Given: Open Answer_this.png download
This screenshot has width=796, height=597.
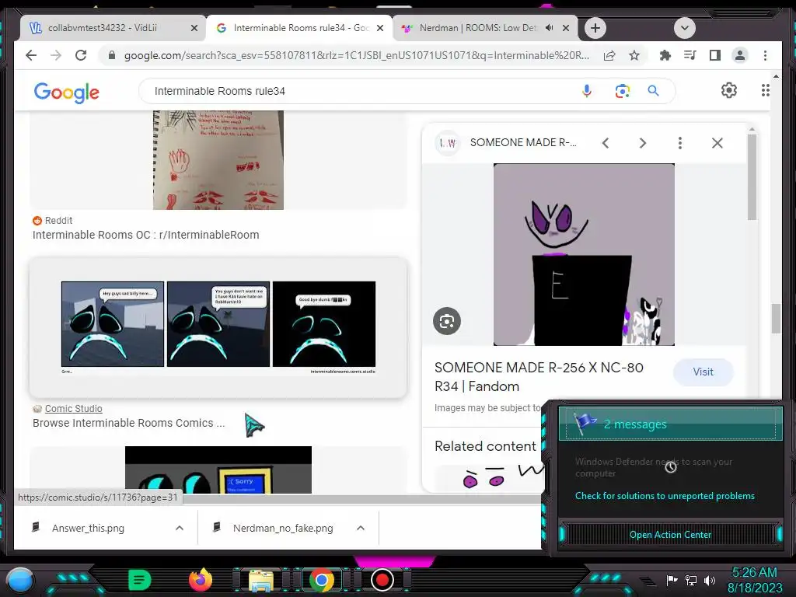Looking at the screenshot, I should point(88,528).
